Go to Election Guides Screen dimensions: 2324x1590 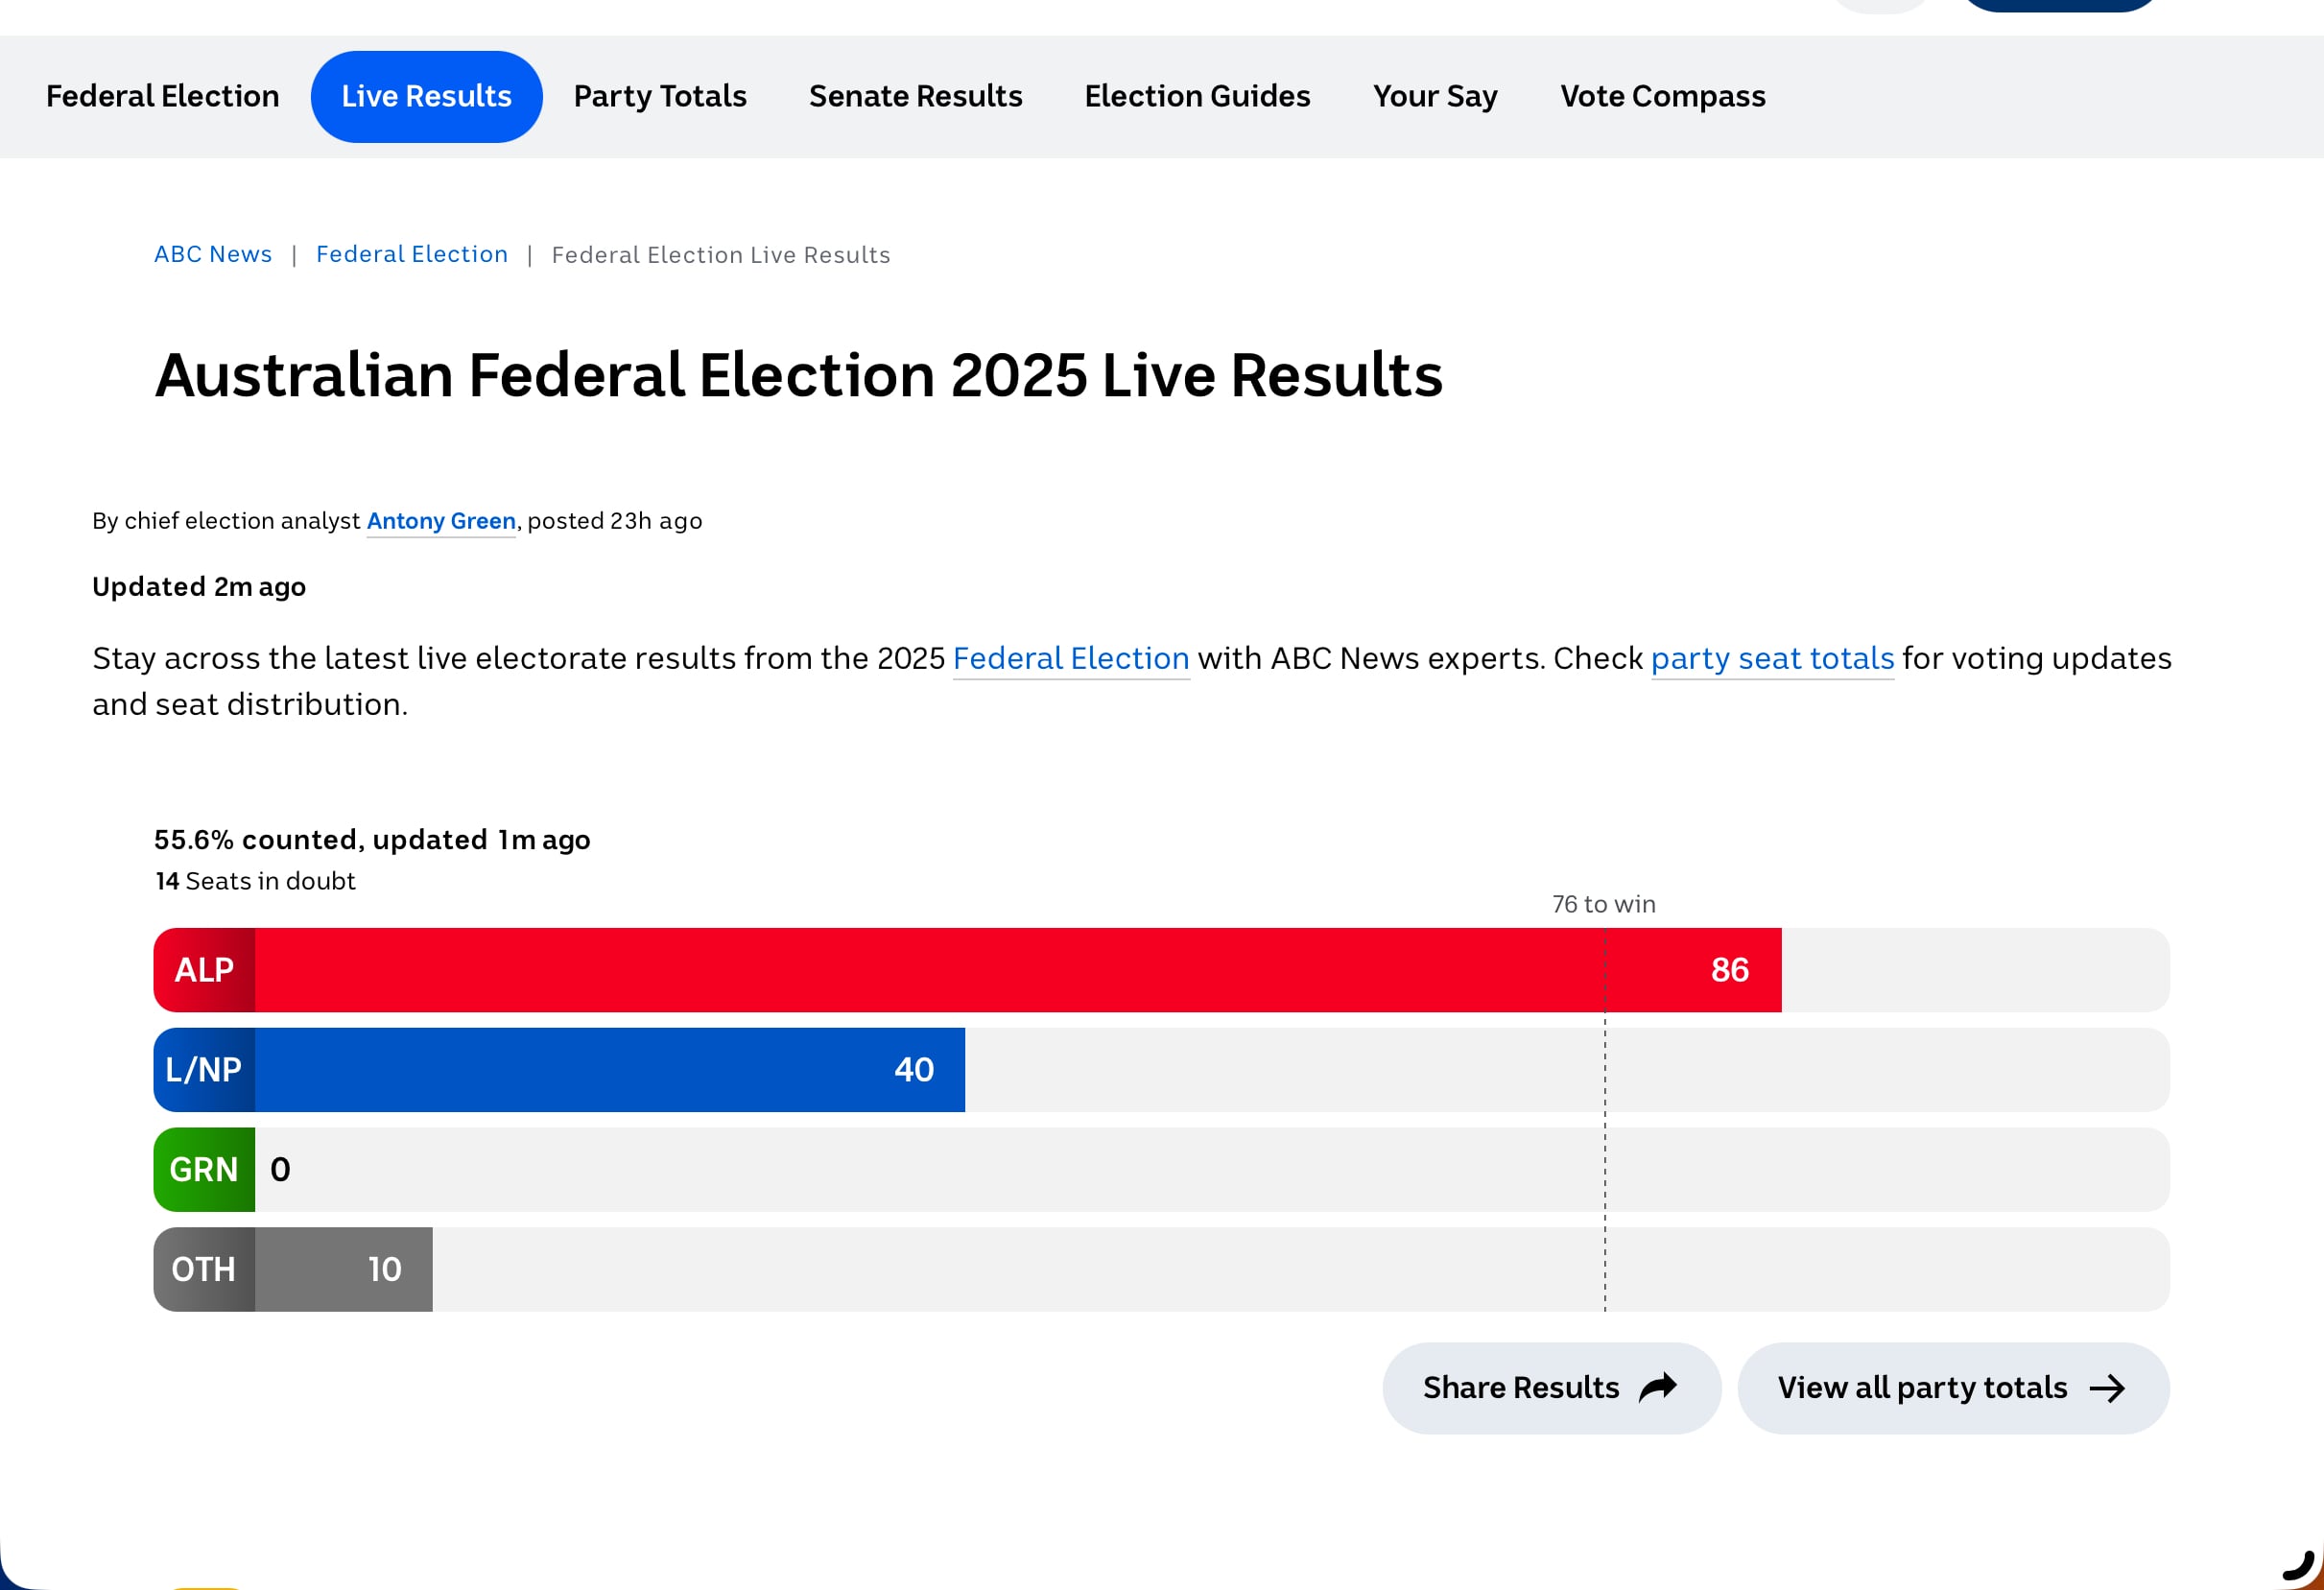[x=1197, y=96]
